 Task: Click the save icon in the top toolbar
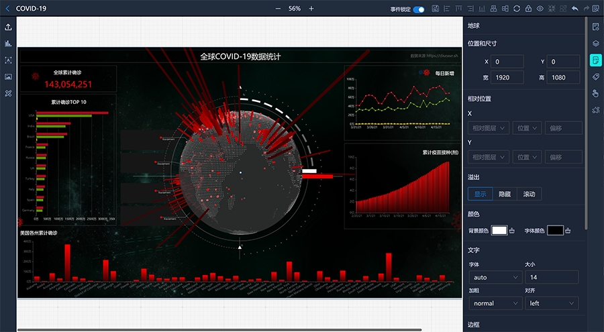tap(436, 9)
